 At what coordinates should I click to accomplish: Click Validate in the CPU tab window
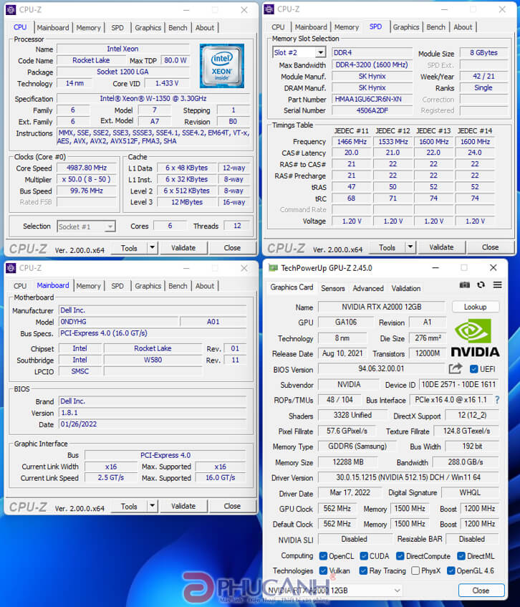(183, 248)
